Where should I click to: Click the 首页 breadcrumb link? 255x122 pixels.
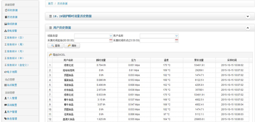[x=51, y=4]
